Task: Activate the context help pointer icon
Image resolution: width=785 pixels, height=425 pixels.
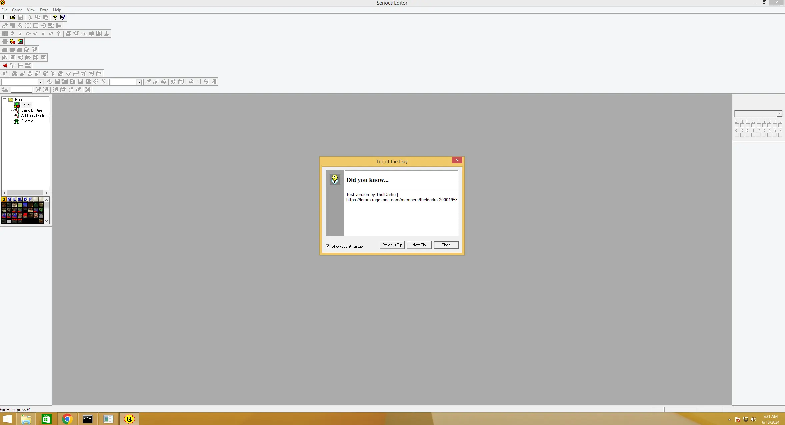Action: (63, 17)
